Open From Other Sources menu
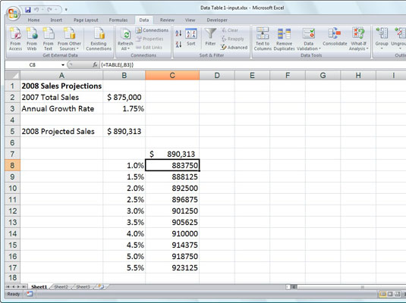The width and height of the screenshot is (406, 303). point(69,39)
